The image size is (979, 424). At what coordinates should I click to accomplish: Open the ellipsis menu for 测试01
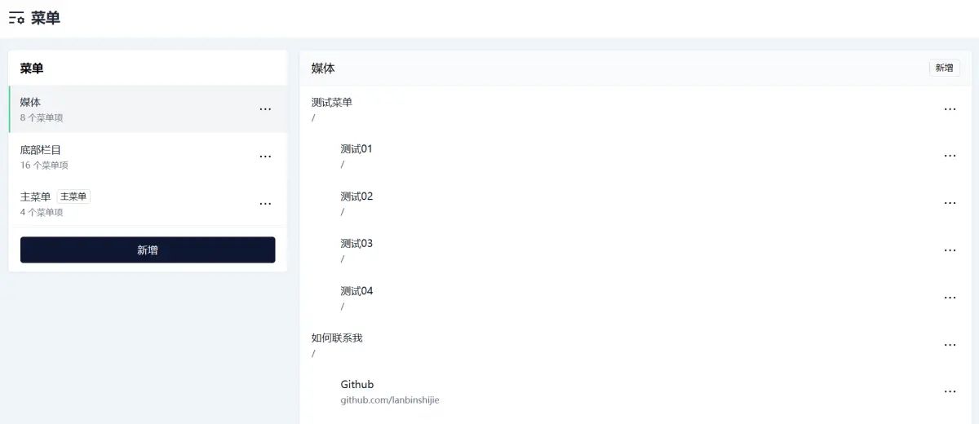tap(950, 156)
